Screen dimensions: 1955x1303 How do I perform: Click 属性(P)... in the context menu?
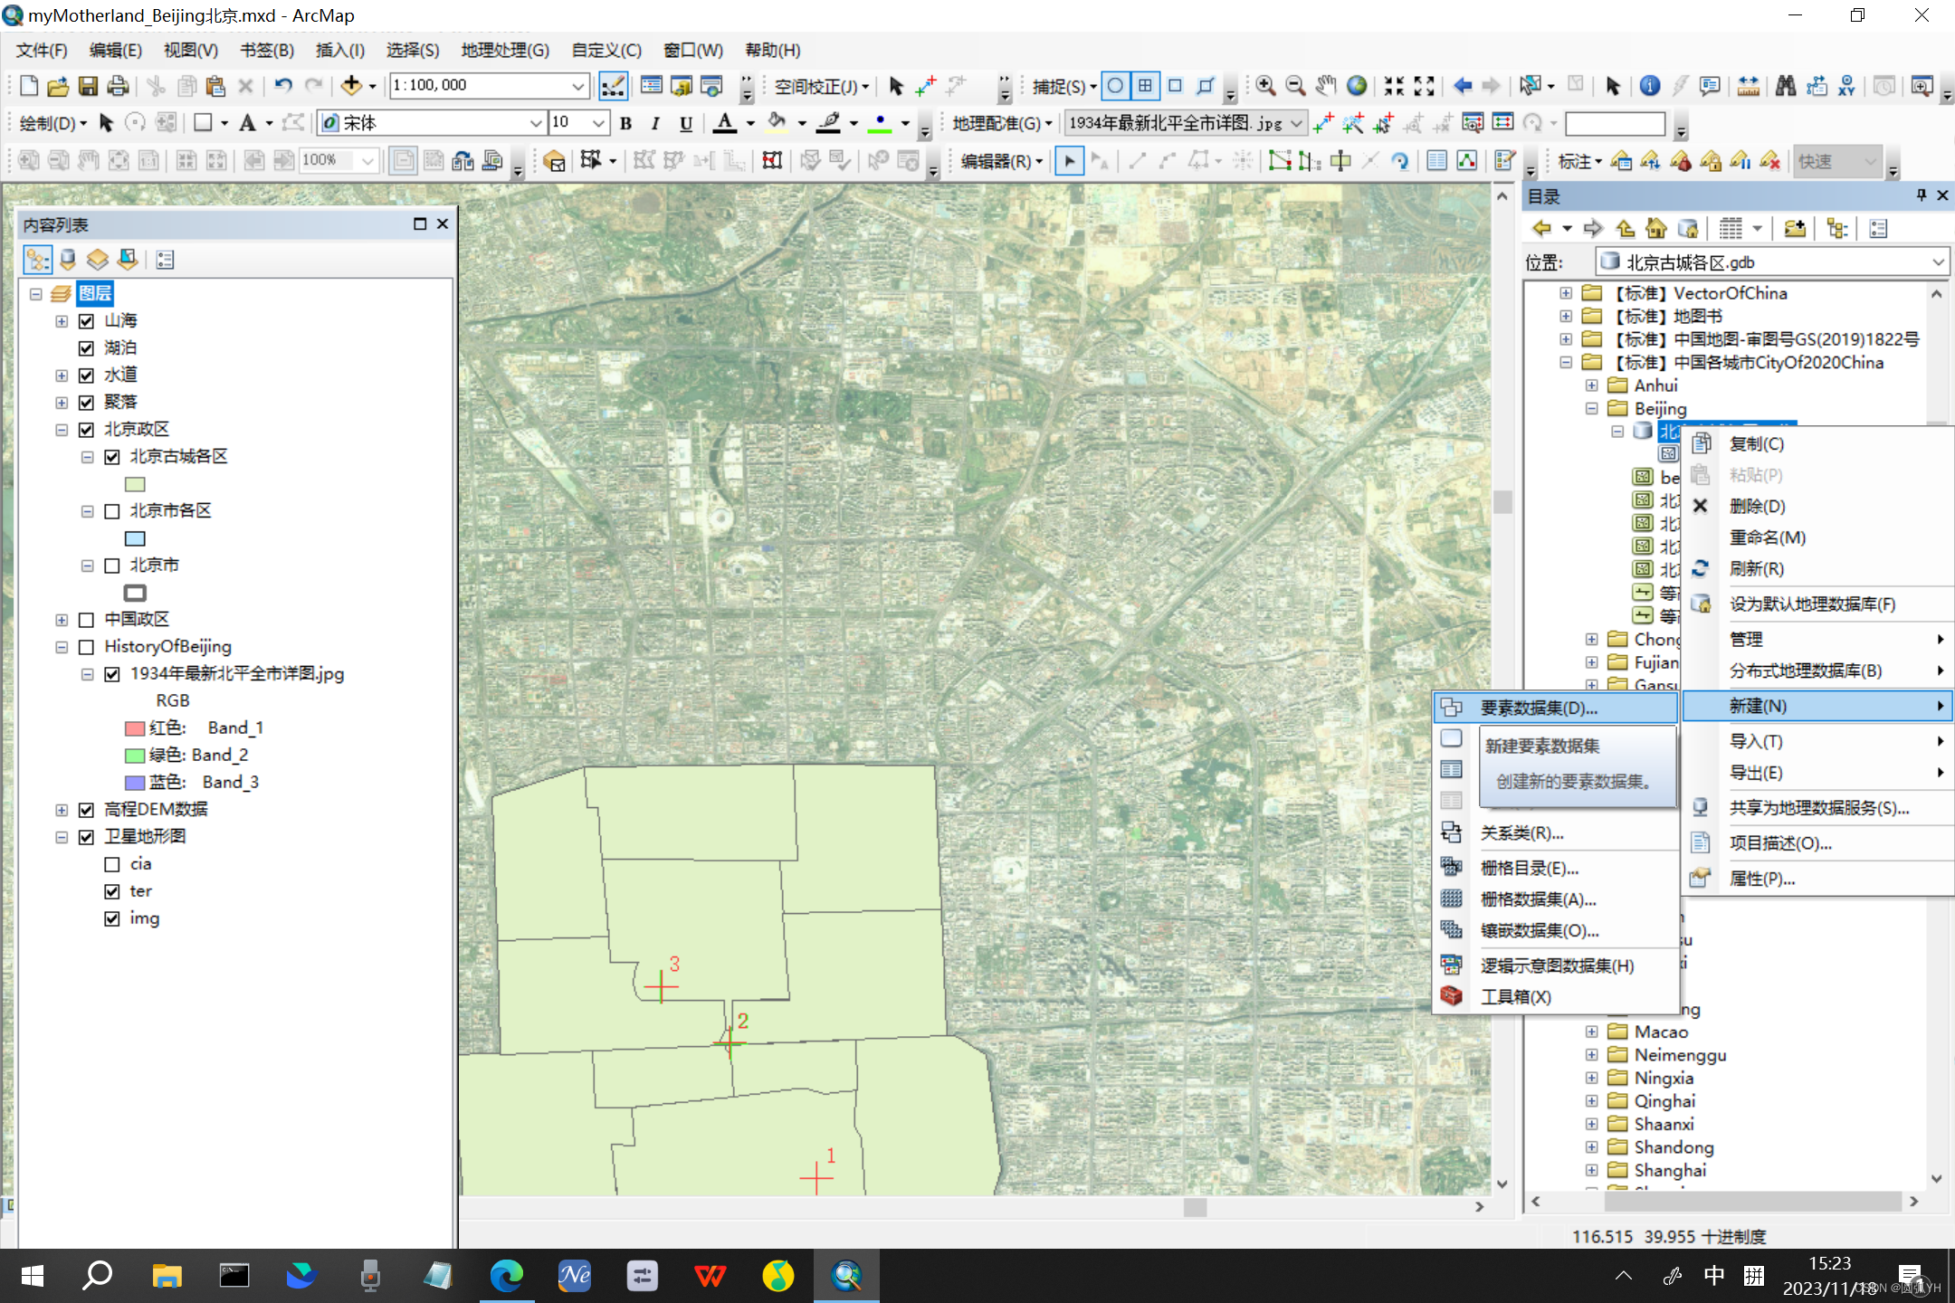(x=1761, y=879)
